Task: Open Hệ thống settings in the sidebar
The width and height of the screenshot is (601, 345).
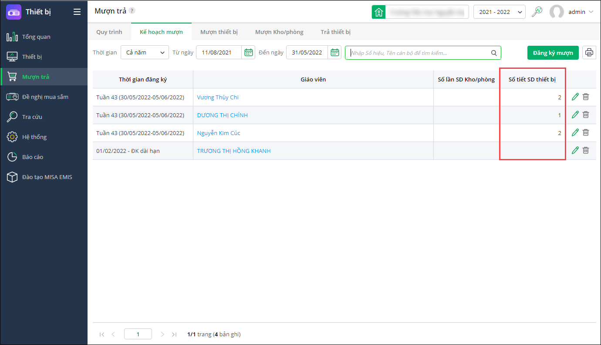Action: coord(44,137)
